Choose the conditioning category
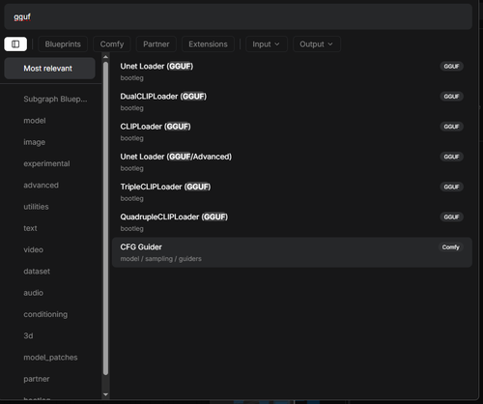The height and width of the screenshot is (404, 483). click(x=45, y=314)
